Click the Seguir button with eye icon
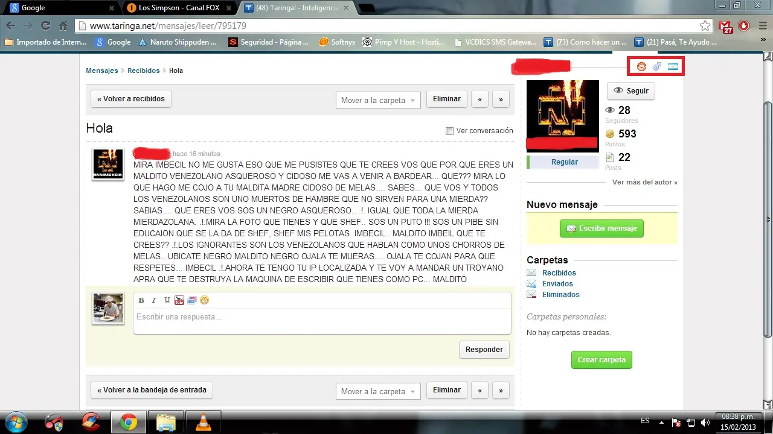The width and height of the screenshot is (773, 434). tap(631, 91)
